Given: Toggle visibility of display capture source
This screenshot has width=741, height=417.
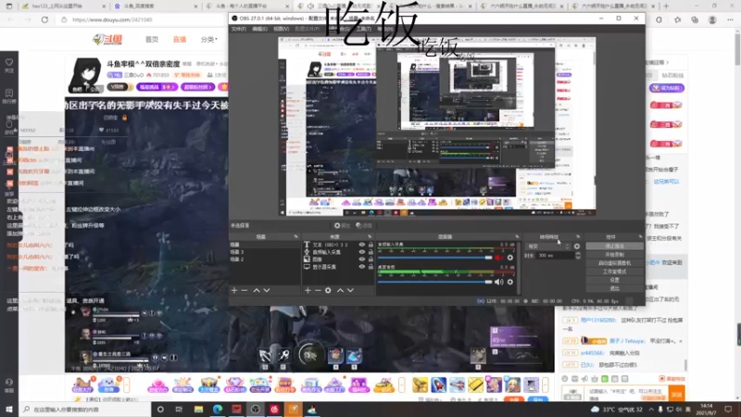Looking at the screenshot, I should [x=362, y=267].
